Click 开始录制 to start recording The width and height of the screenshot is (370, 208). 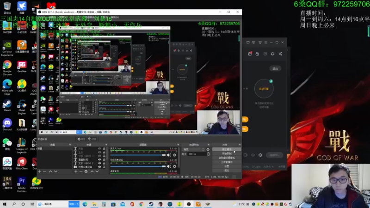click(x=227, y=153)
